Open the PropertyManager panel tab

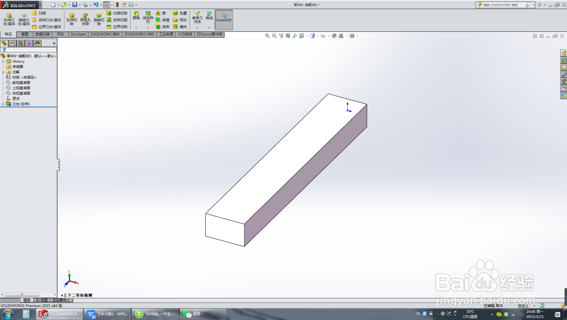tap(12, 43)
